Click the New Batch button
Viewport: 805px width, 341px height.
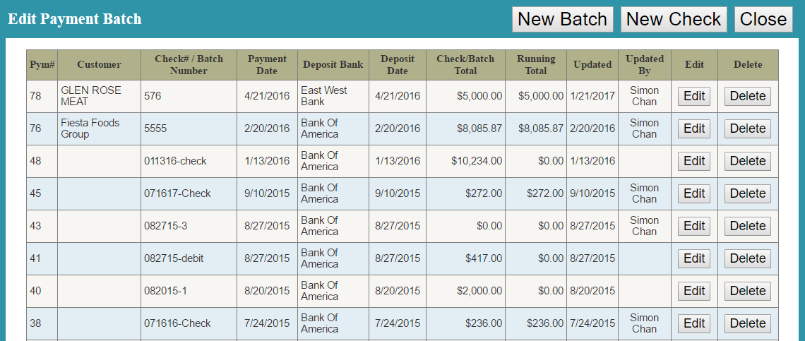tap(562, 19)
